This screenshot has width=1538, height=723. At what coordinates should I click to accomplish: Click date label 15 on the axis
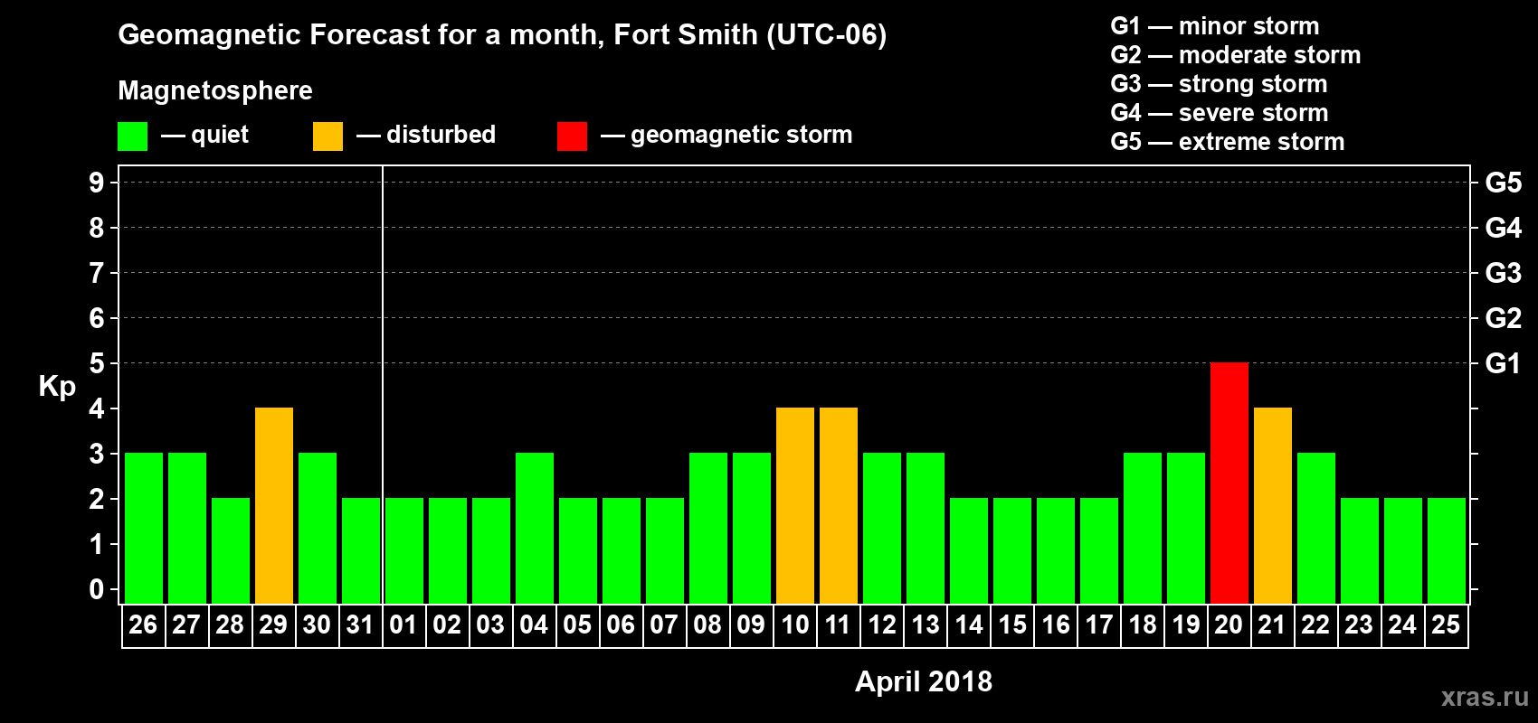(x=1012, y=624)
